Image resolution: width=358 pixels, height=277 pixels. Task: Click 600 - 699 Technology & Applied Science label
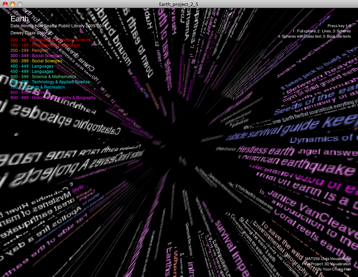50,82
